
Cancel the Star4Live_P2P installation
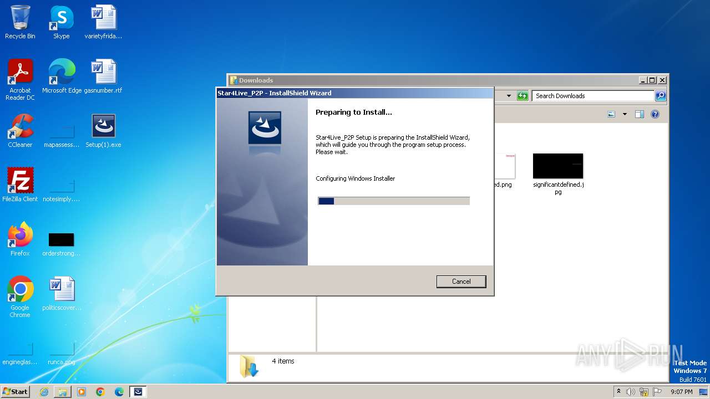point(461,282)
